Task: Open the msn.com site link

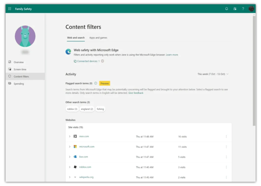Action: [x=84, y=136]
